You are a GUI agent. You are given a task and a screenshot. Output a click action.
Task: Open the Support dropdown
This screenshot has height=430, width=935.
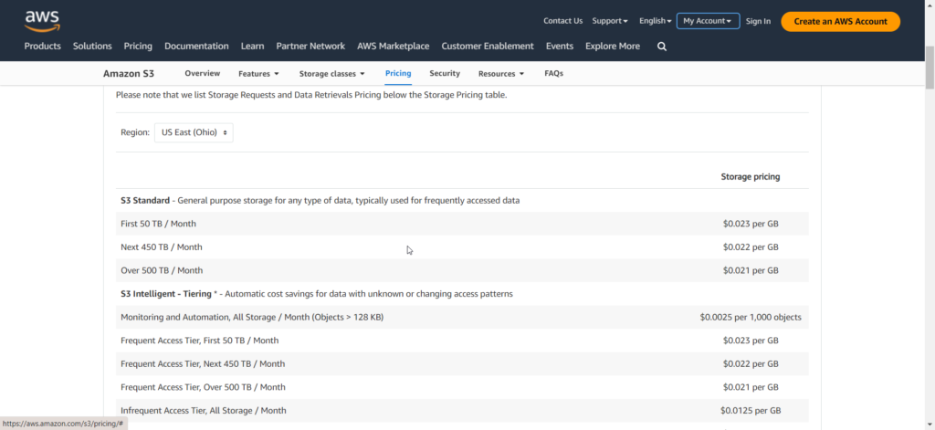coord(609,21)
